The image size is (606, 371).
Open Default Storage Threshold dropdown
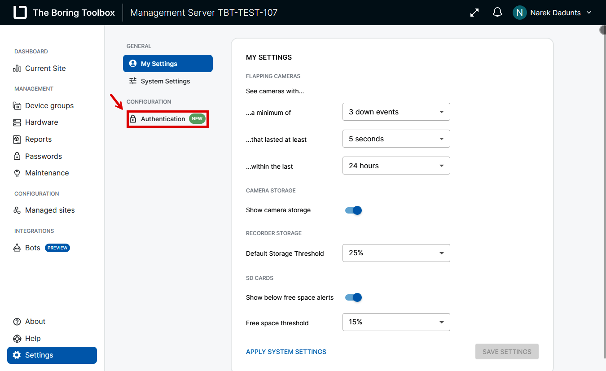(x=396, y=253)
